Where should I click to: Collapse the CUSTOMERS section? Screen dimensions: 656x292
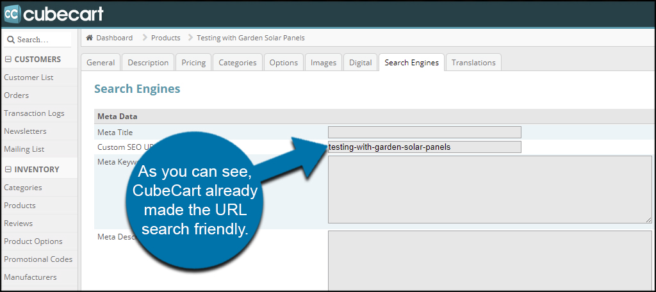8,60
